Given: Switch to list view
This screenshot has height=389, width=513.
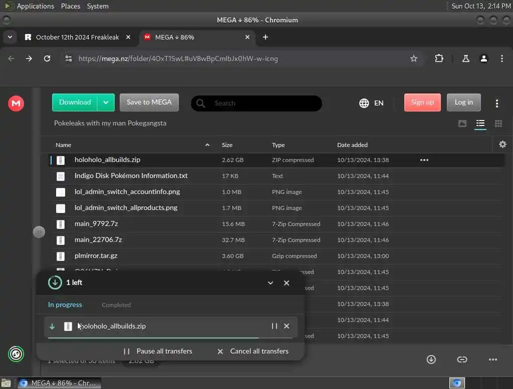Looking at the screenshot, I should point(480,123).
